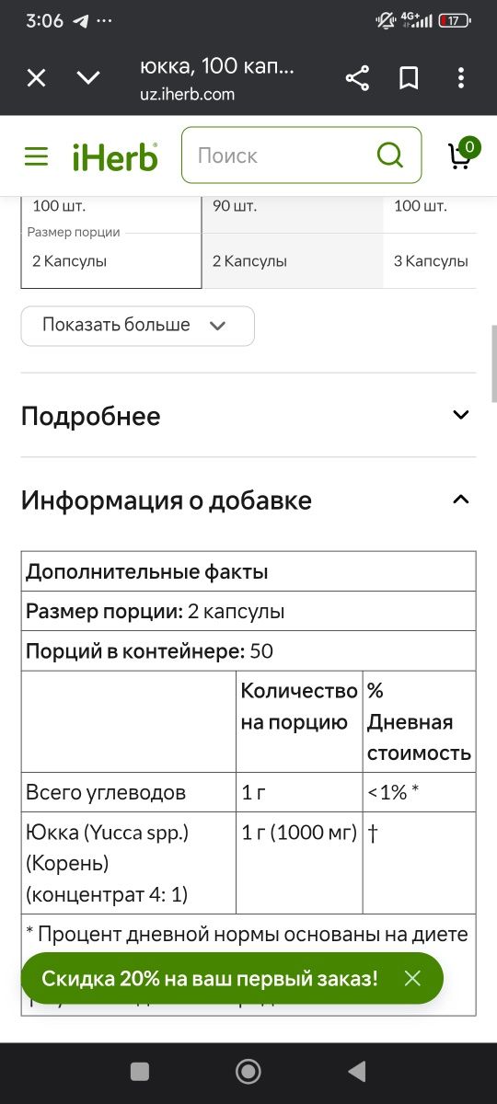Tap Android home navigation button
Viewport: 497px width, 1104px height.
[248, 1071]
